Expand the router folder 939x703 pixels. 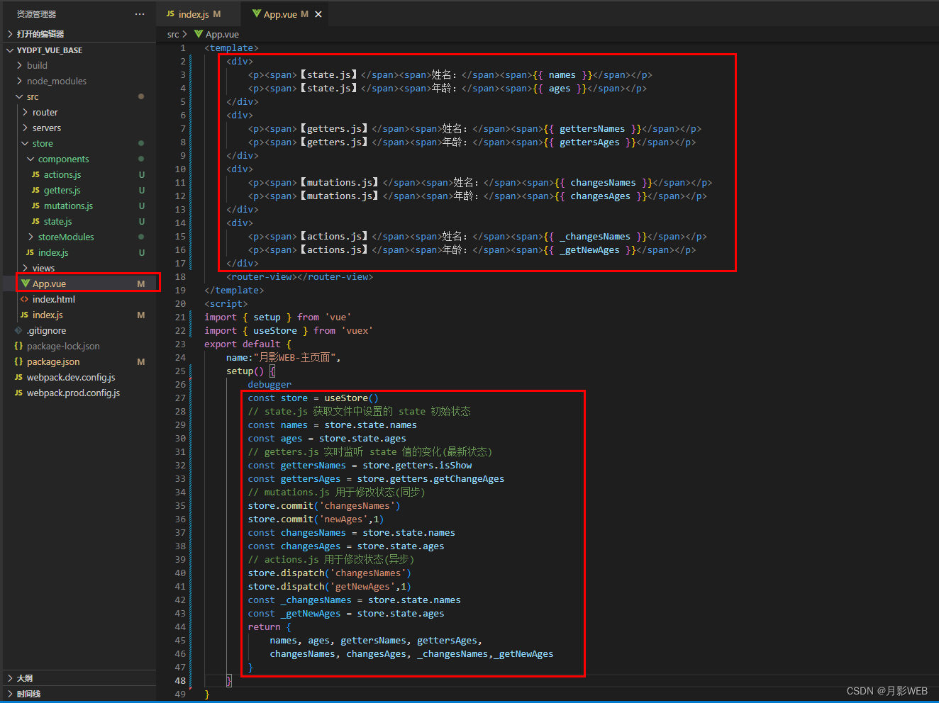[x=26, y=112]
